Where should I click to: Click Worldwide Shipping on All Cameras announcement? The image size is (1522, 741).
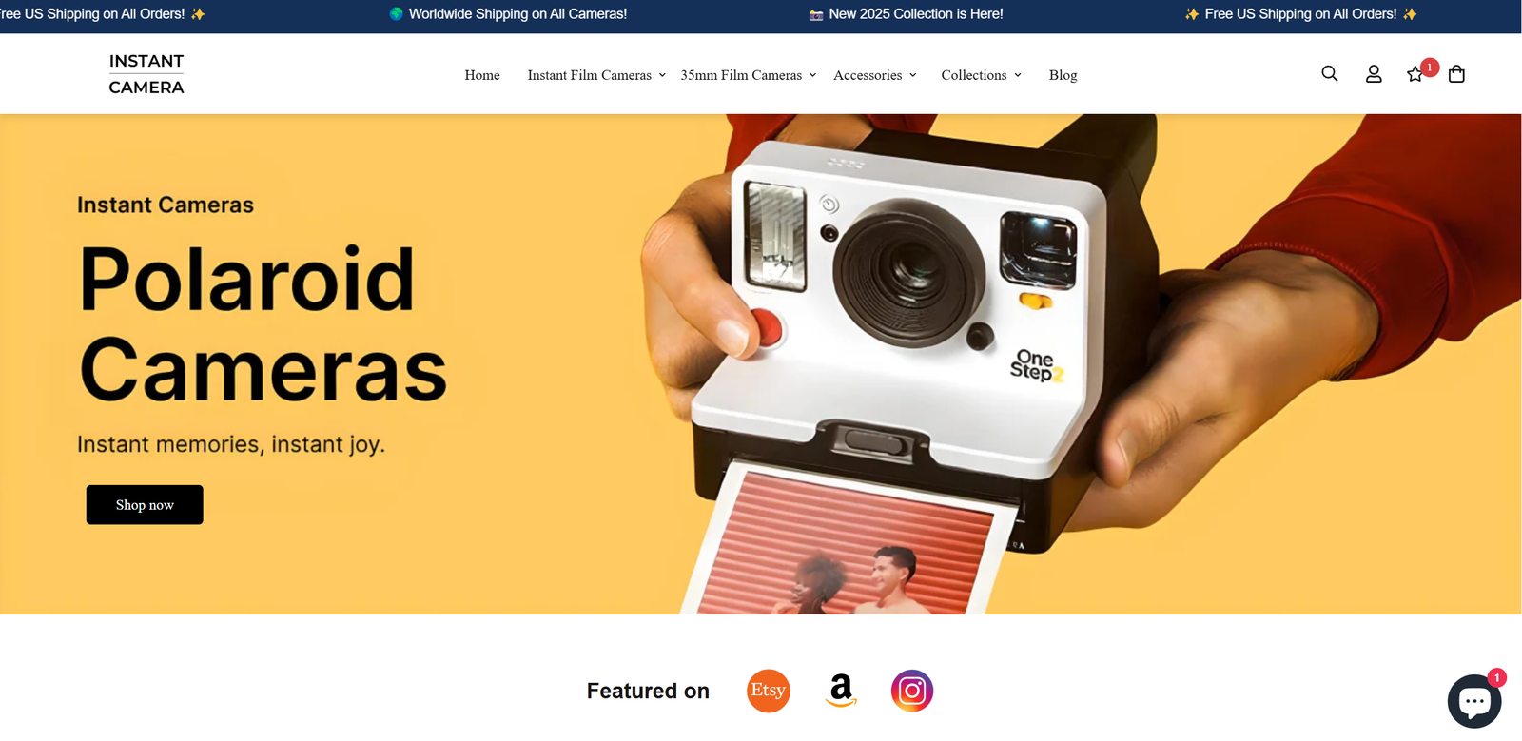pyautogui.click(x=508, y=14)
